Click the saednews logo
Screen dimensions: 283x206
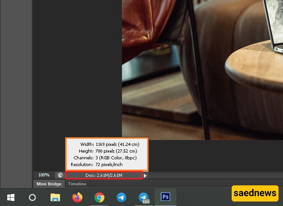coord(255,193)
